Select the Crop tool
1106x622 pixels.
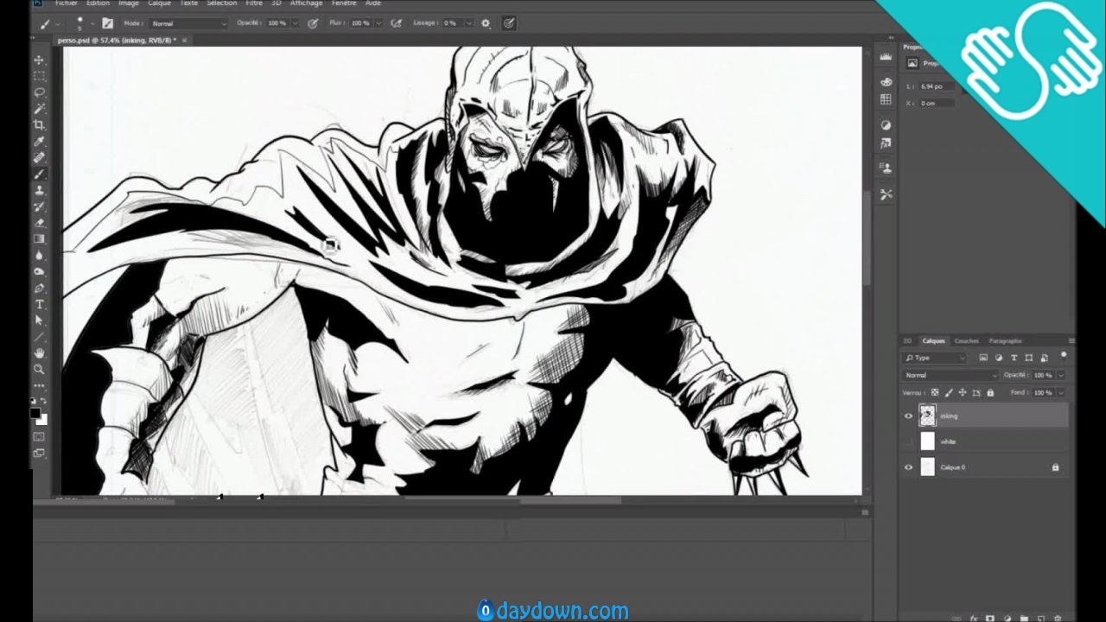click(39, 125)
